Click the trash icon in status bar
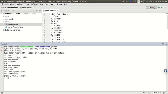Viewport: 168px width, 94px height. point(164,93)
